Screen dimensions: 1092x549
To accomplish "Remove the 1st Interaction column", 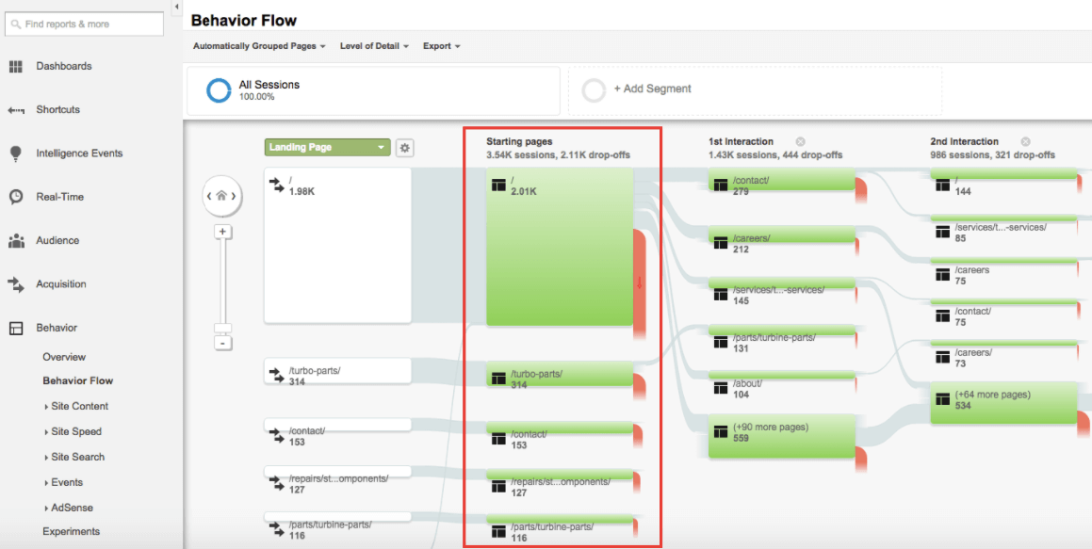I will pyautogui.click(x=800, y=142).
